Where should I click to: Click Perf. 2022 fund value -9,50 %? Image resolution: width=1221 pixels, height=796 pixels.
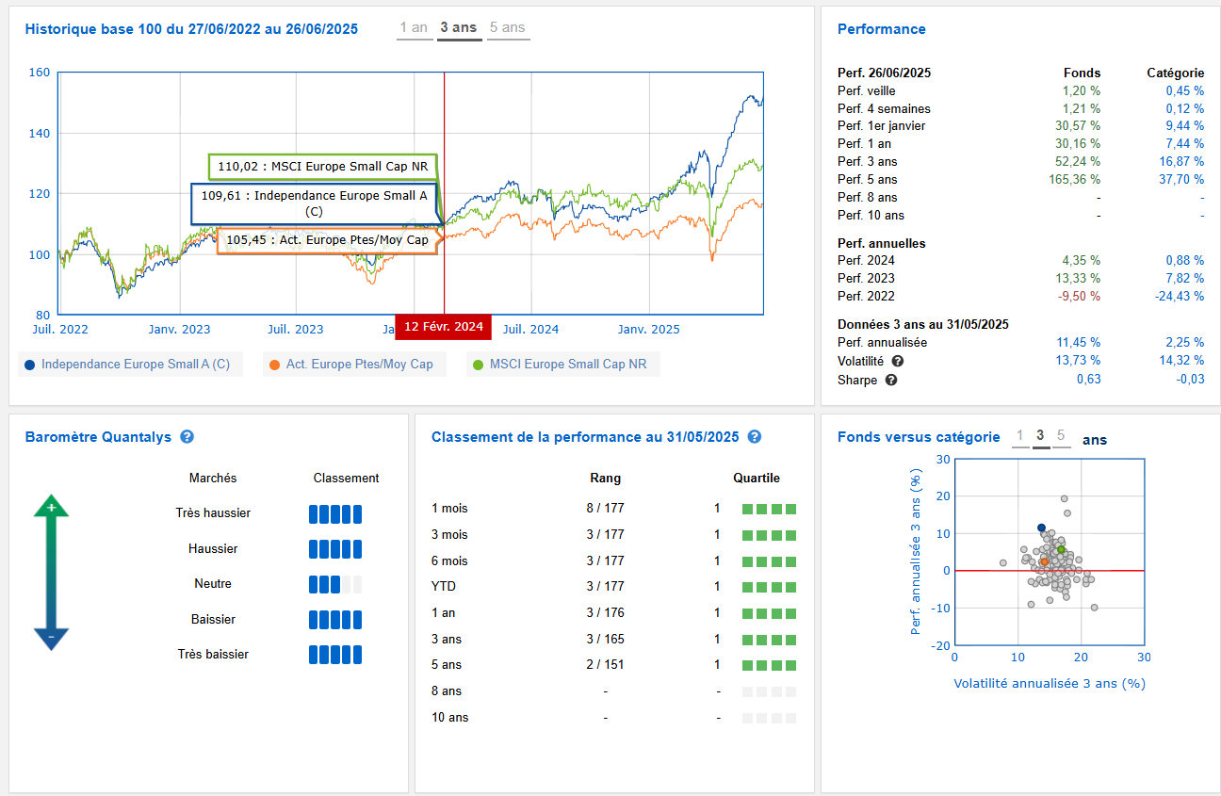coord(1082,297)
